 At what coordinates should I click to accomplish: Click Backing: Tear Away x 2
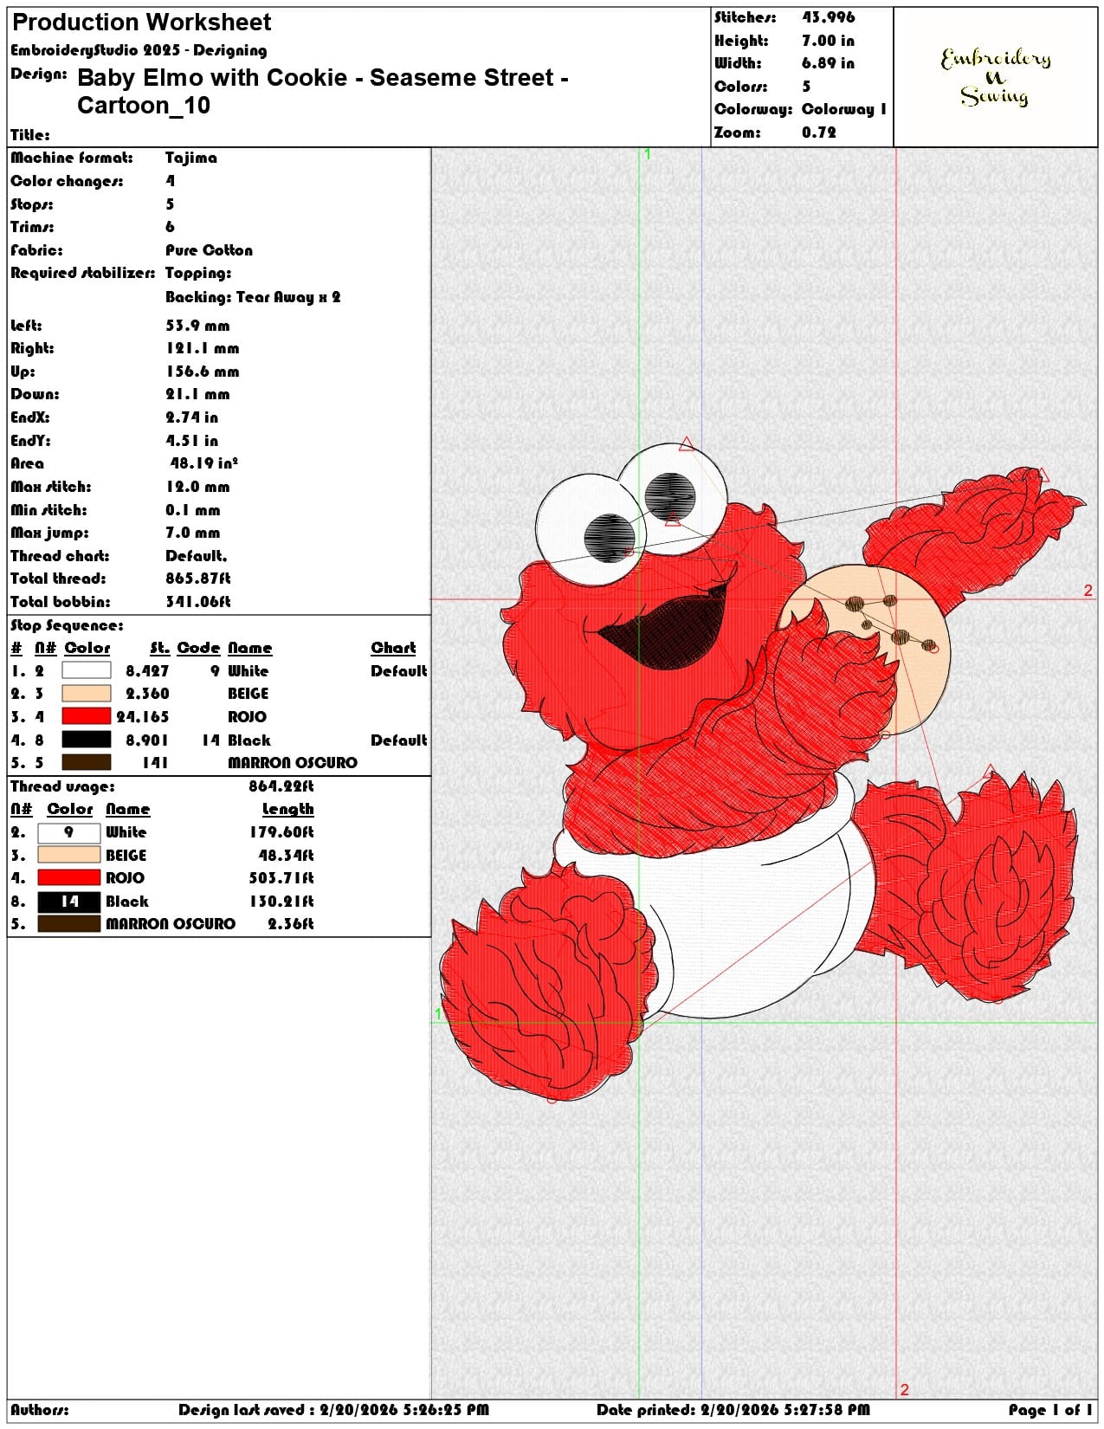[253, 297]
